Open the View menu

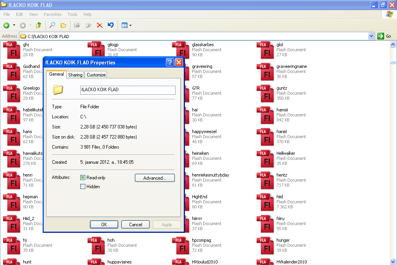[33, 14]
